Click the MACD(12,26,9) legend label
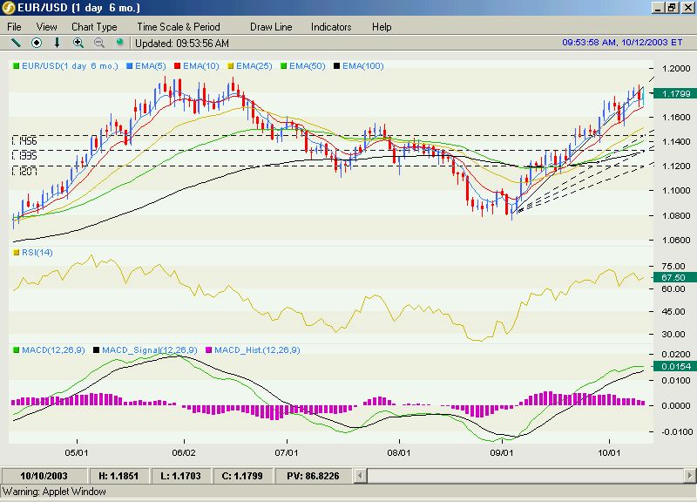The image size is (697, 502). [53, 350]
